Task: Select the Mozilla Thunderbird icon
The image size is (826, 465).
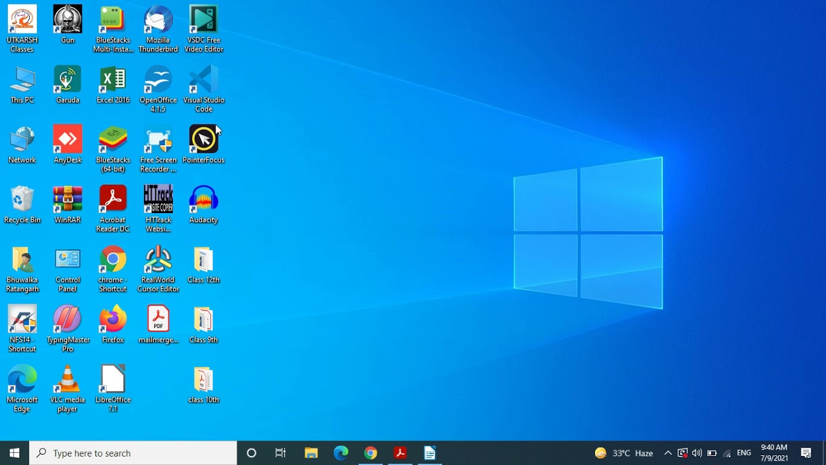Action: tap(158, 29)
